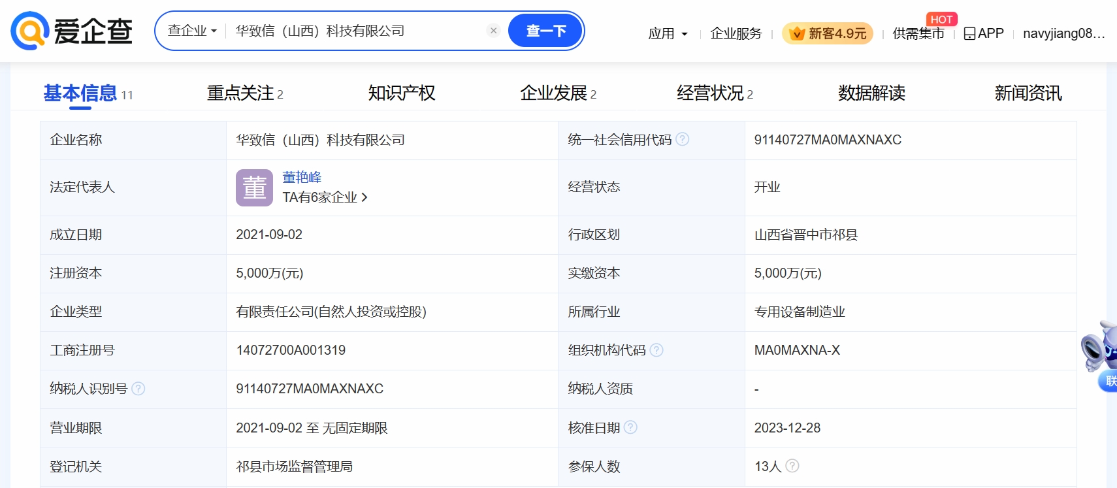Viewport: 1117px width, 488px height.
Task: Click the 法定代表人 label
Action: (x=82, y=187)
